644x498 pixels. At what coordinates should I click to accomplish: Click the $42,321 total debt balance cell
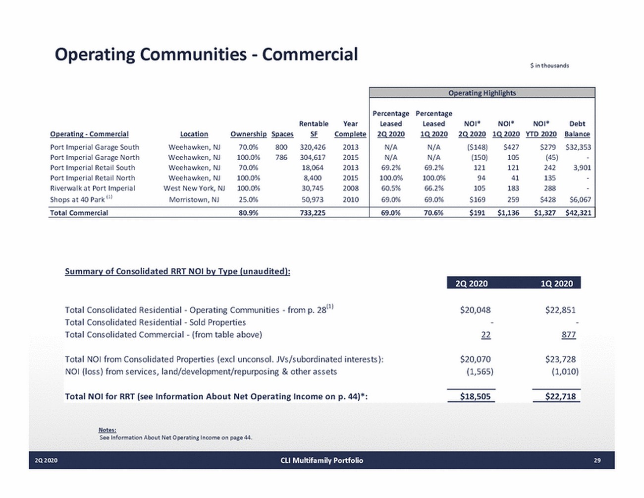(578, 213)
